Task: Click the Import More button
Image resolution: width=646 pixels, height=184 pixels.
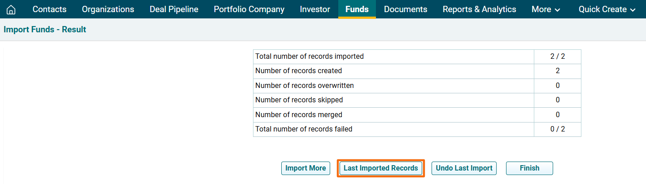Action: (306, 168)
